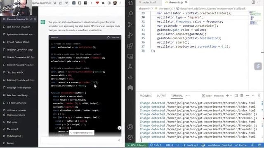Select the TERMINAL panel tab

pos(177,96)
